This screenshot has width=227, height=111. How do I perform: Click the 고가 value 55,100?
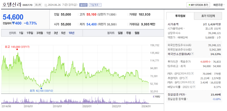[91, 15]
